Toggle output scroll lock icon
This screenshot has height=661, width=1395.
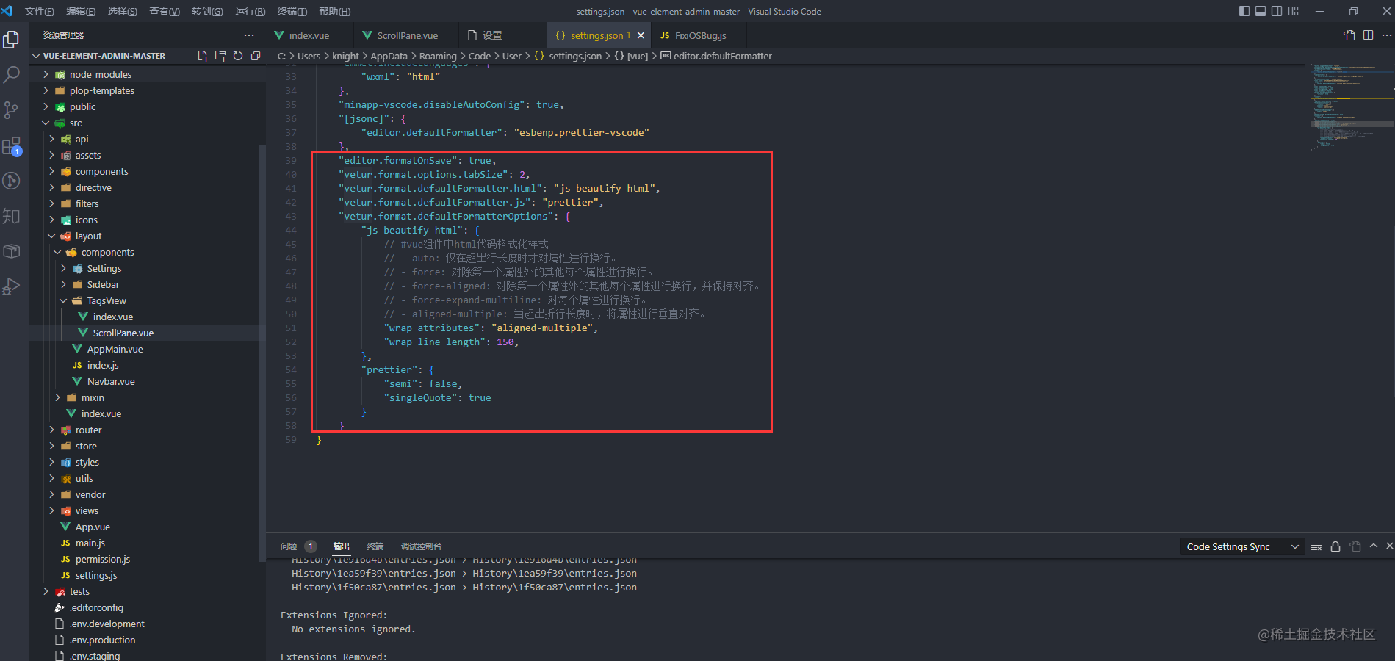(1335, 546)
